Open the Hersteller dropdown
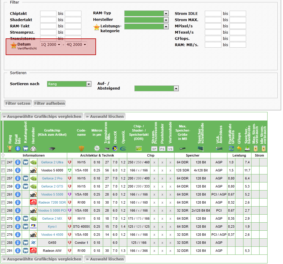 (146, 20)
